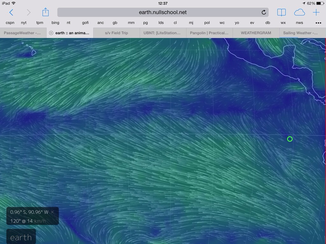326x244 pixels.
Task: Tap the green location marker circle
Action: pyautogui.click(x=290, y=139)
